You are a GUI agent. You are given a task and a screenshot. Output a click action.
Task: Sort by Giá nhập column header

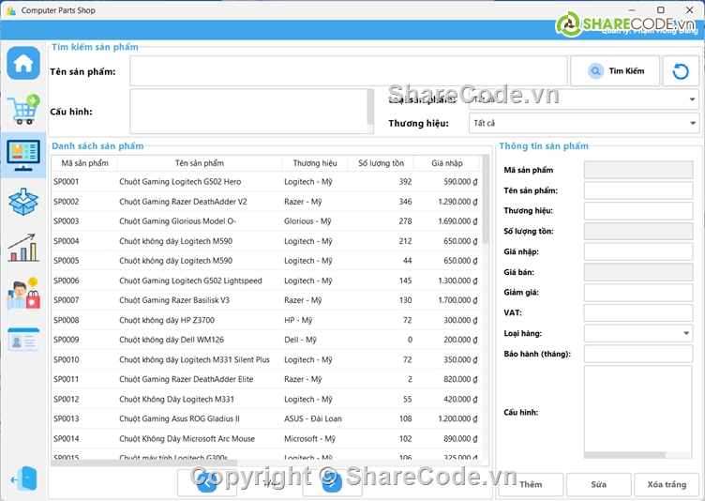pyautogui.click(x=447, y=163)
